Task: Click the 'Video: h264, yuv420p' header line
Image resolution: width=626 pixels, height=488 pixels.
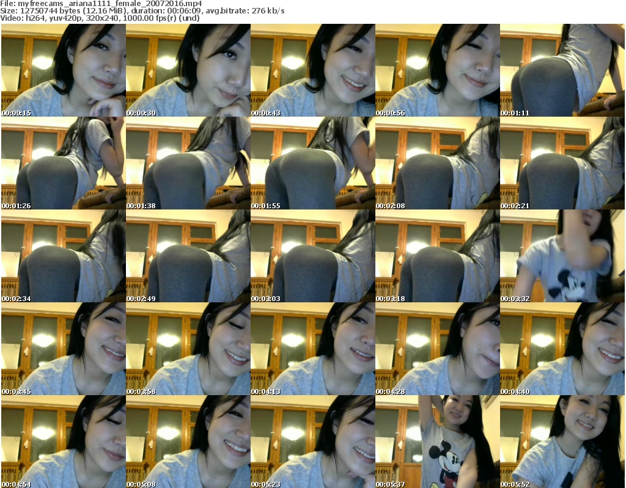Action: tap(100, 18)
